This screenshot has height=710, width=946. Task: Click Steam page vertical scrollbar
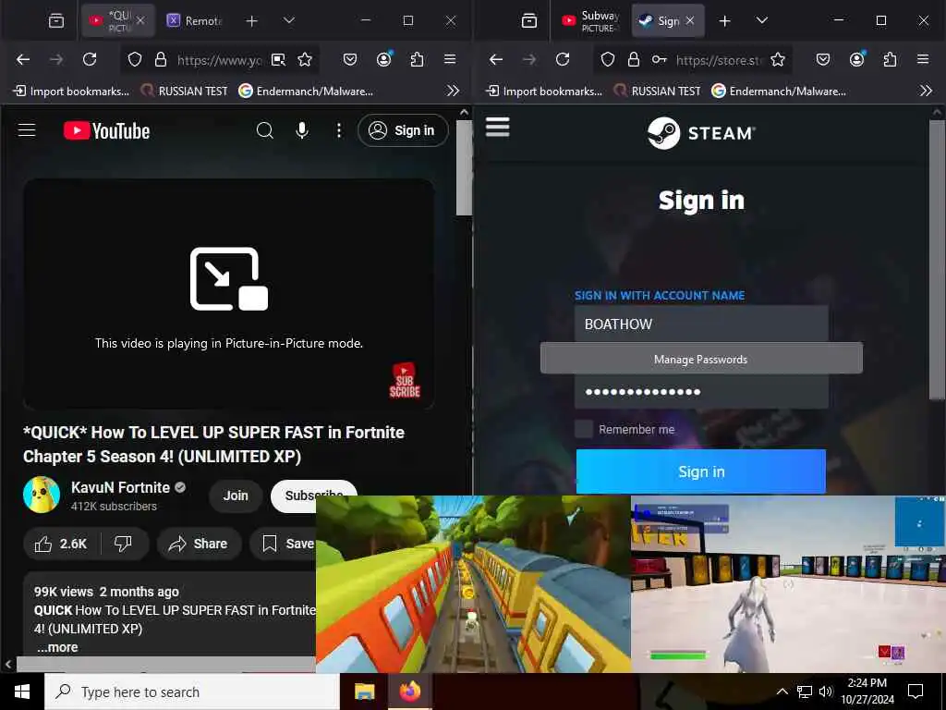937,260
